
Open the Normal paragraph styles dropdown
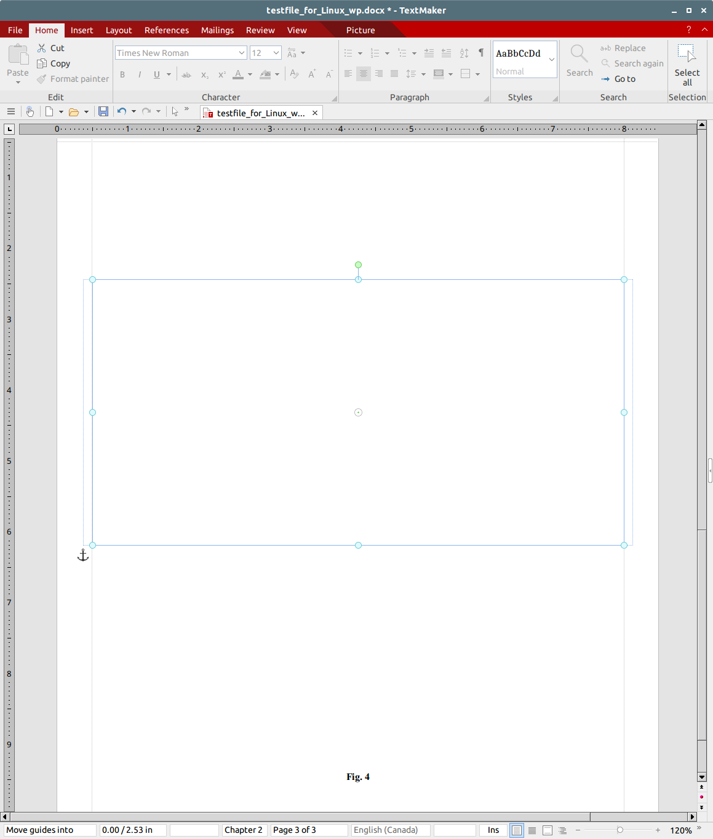coord(552,60)
